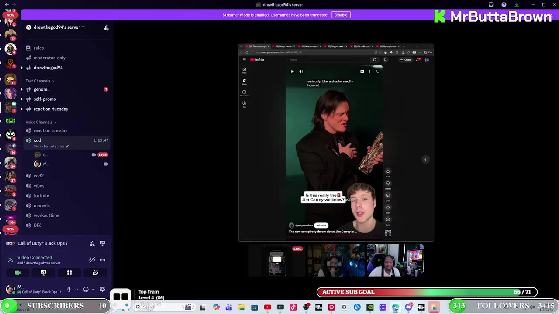
Task: Open the drewthegod94's server dropdown menu
Action: 59,27
